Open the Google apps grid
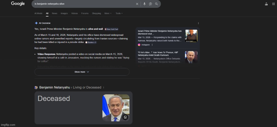 tap(274, 4)
